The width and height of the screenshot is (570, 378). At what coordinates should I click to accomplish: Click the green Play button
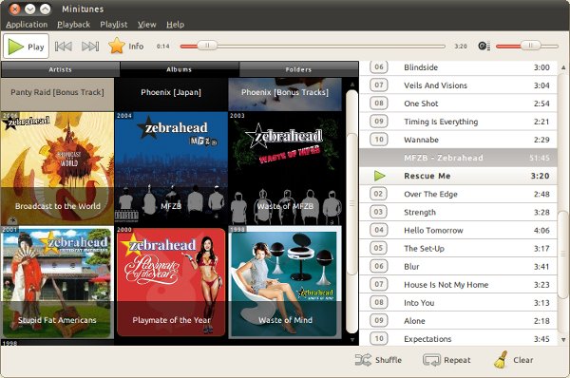(x=27, y=47)
